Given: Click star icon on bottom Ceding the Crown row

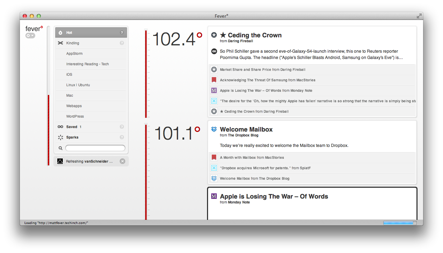Looking at the screenshot, I should [214, 111].
